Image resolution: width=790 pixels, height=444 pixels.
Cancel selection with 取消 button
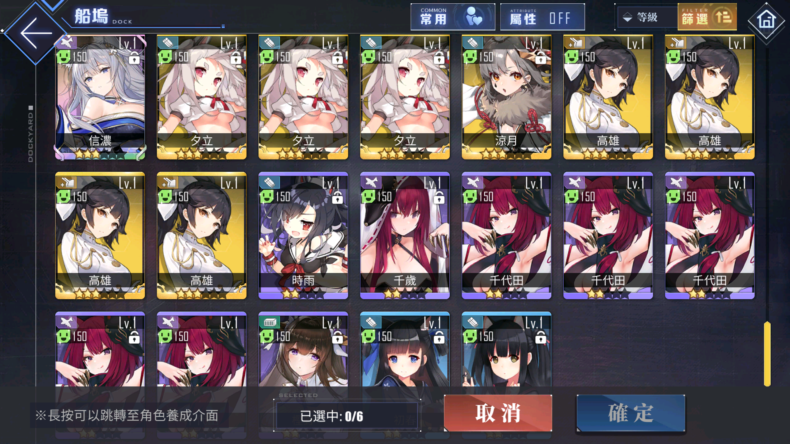pyautogui.click(x=498, y=413)
